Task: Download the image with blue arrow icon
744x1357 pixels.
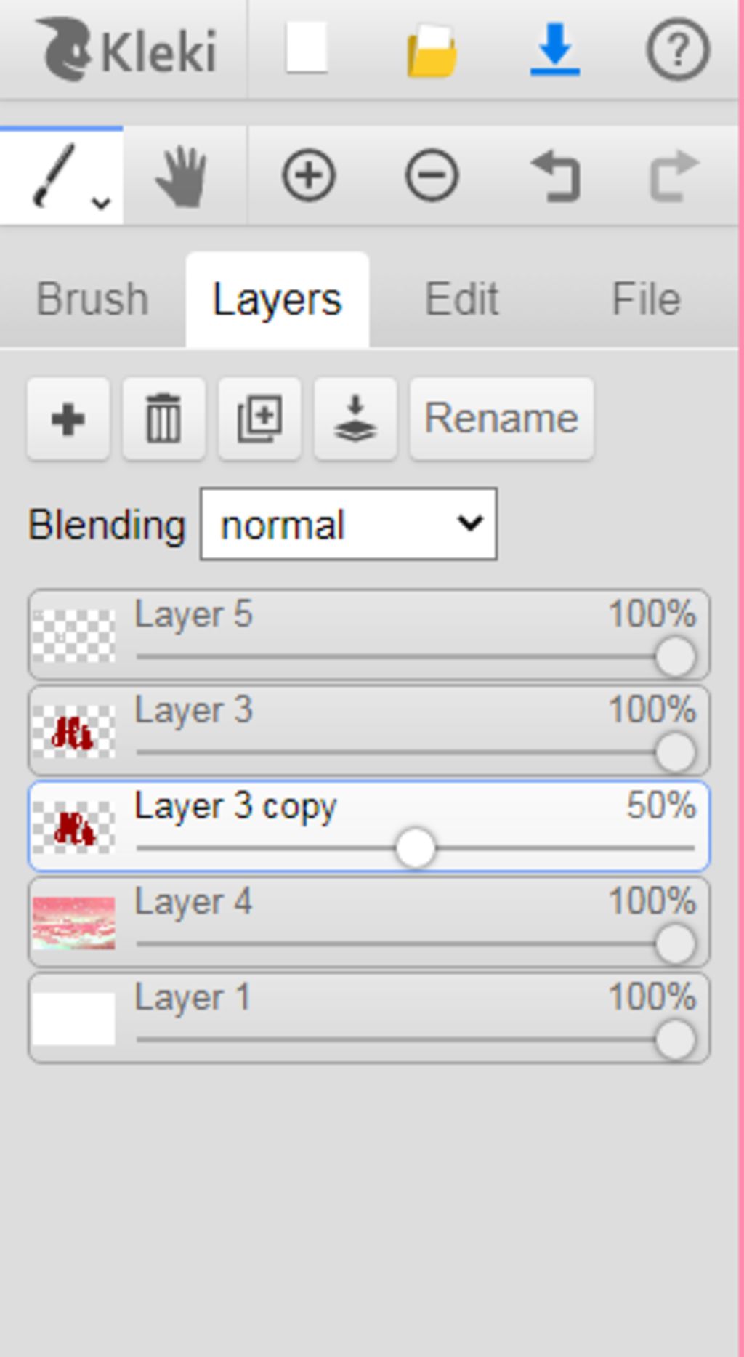Action: [554, 49]
